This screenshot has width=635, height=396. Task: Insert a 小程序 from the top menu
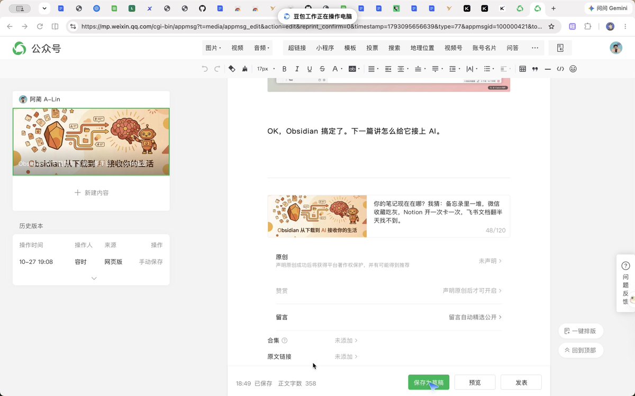(x=325, y=48)
